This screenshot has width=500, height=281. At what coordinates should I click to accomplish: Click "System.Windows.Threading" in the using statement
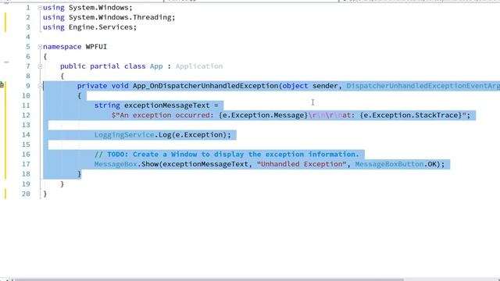coord(120,17)
